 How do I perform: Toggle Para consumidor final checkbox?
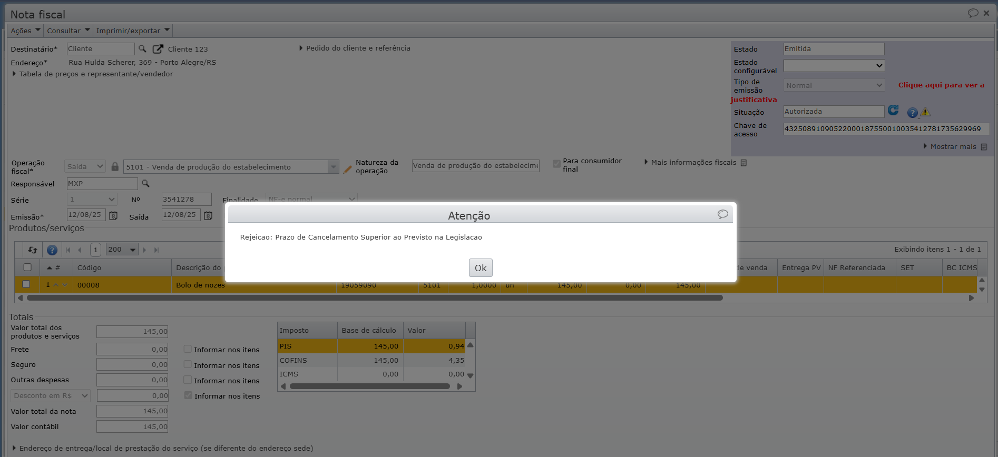point(556,164)
